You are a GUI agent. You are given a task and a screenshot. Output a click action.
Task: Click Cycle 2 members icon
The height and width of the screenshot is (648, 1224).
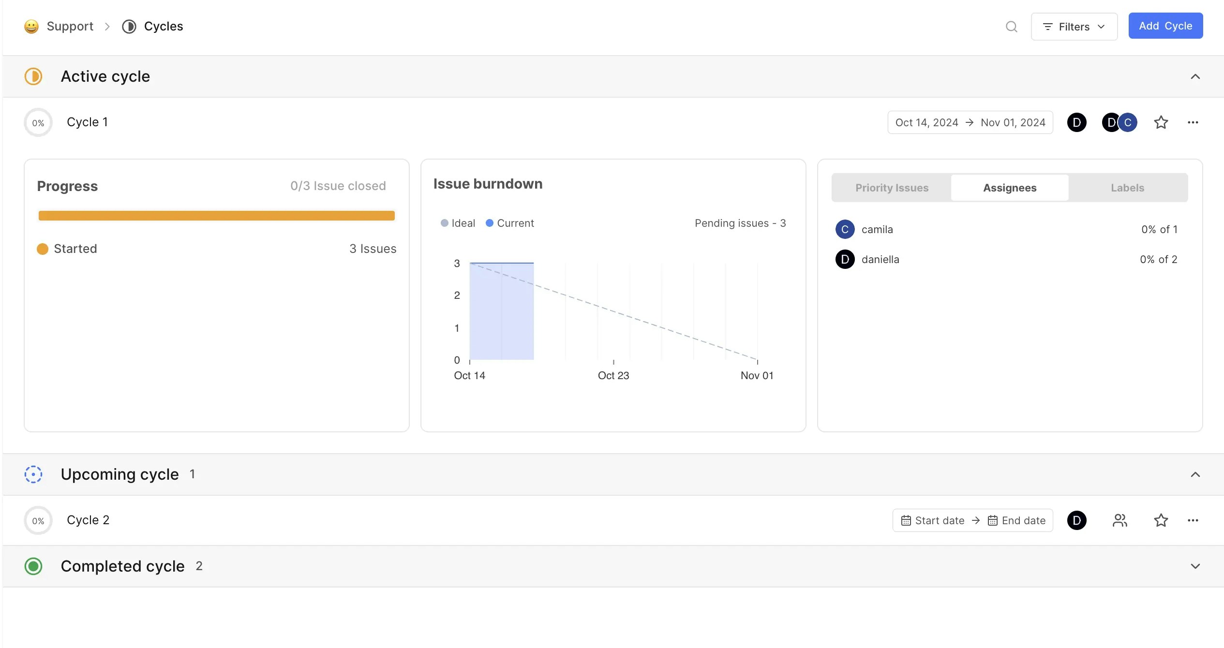[1120, 520]
